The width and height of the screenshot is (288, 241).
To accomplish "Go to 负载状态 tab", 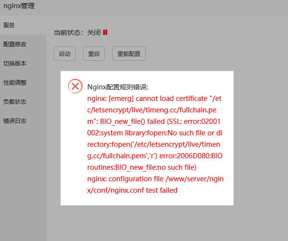I will click(23, 101).
